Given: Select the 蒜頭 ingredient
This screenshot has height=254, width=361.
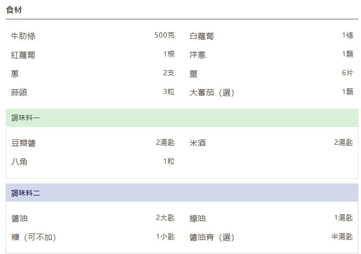Looking at the screenshot, I should 19,93.
